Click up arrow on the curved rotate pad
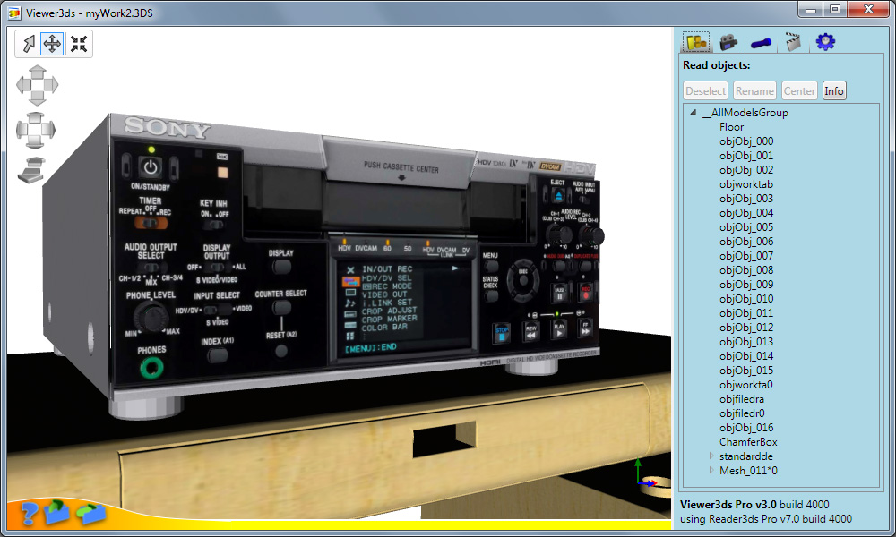This screenshot has width=896, height=537. click(36, 117)
